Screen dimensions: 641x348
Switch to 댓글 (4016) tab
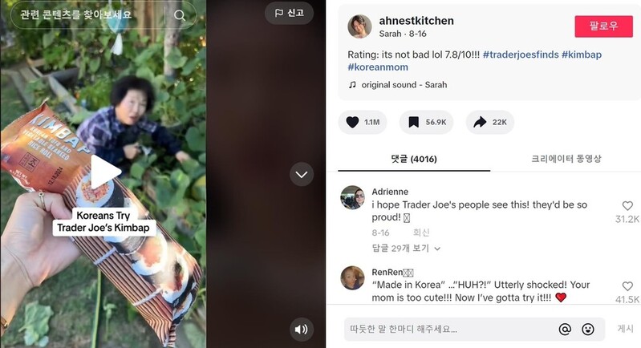point(413,160)
